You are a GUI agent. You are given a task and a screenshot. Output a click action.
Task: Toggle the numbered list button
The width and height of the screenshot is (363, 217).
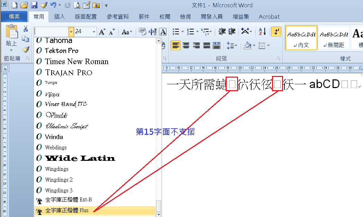190,32
